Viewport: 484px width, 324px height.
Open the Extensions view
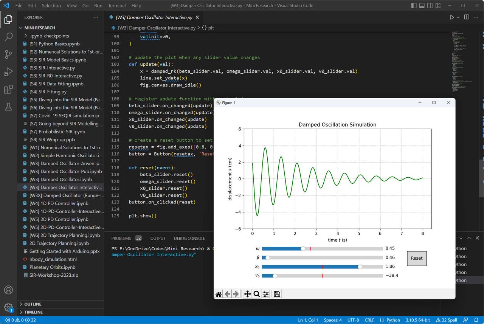(8, 90)
